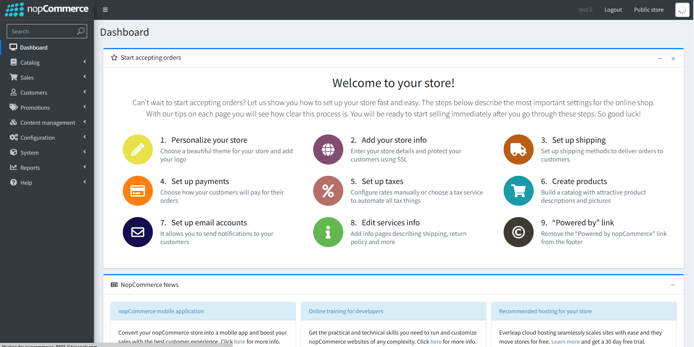The image size is (694, 347).
Task: Toggle the hamburger sidebar menu
Action: [x=105, y=10]
